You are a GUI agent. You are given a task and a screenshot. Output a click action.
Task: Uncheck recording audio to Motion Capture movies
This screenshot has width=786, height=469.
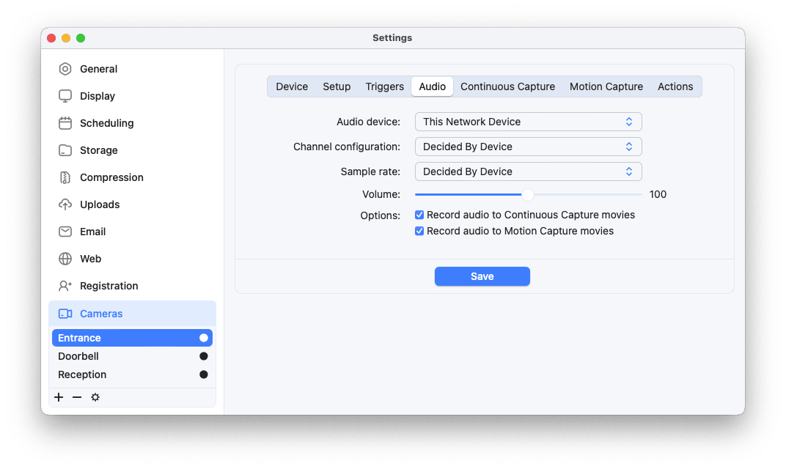pos(419,230)
